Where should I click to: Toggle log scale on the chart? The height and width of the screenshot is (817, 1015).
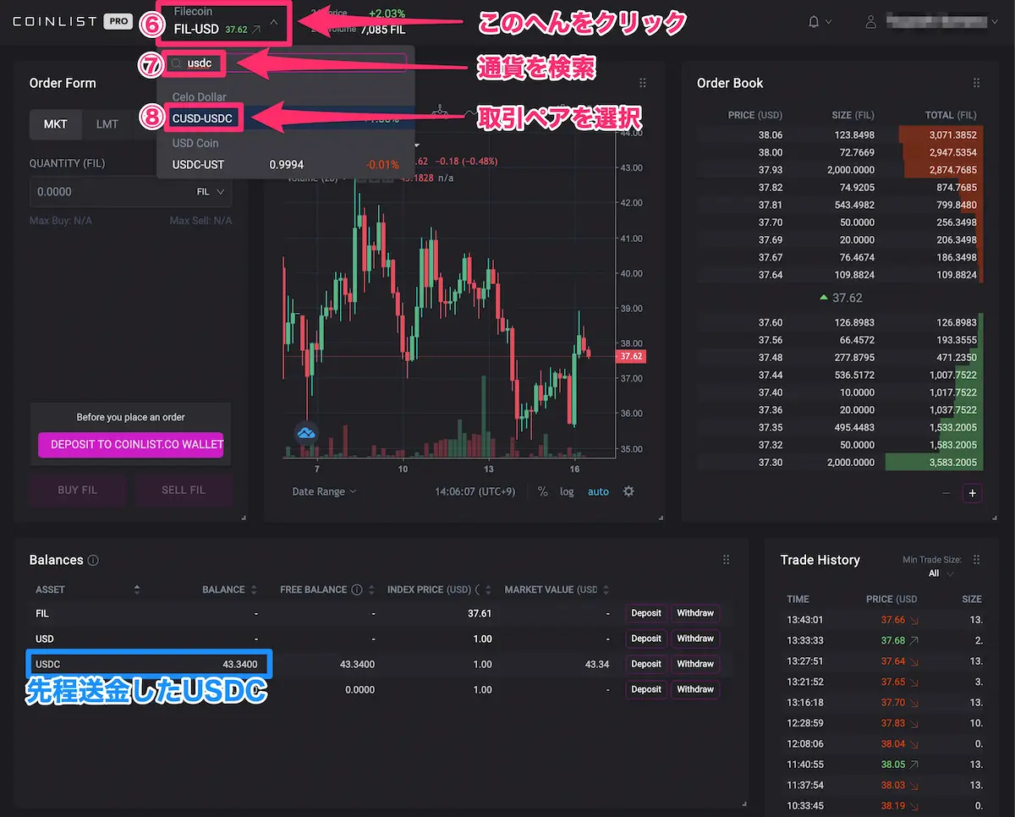(567, 491)
